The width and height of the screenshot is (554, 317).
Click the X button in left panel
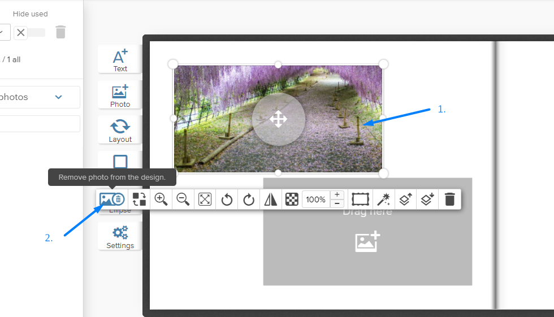21,32
